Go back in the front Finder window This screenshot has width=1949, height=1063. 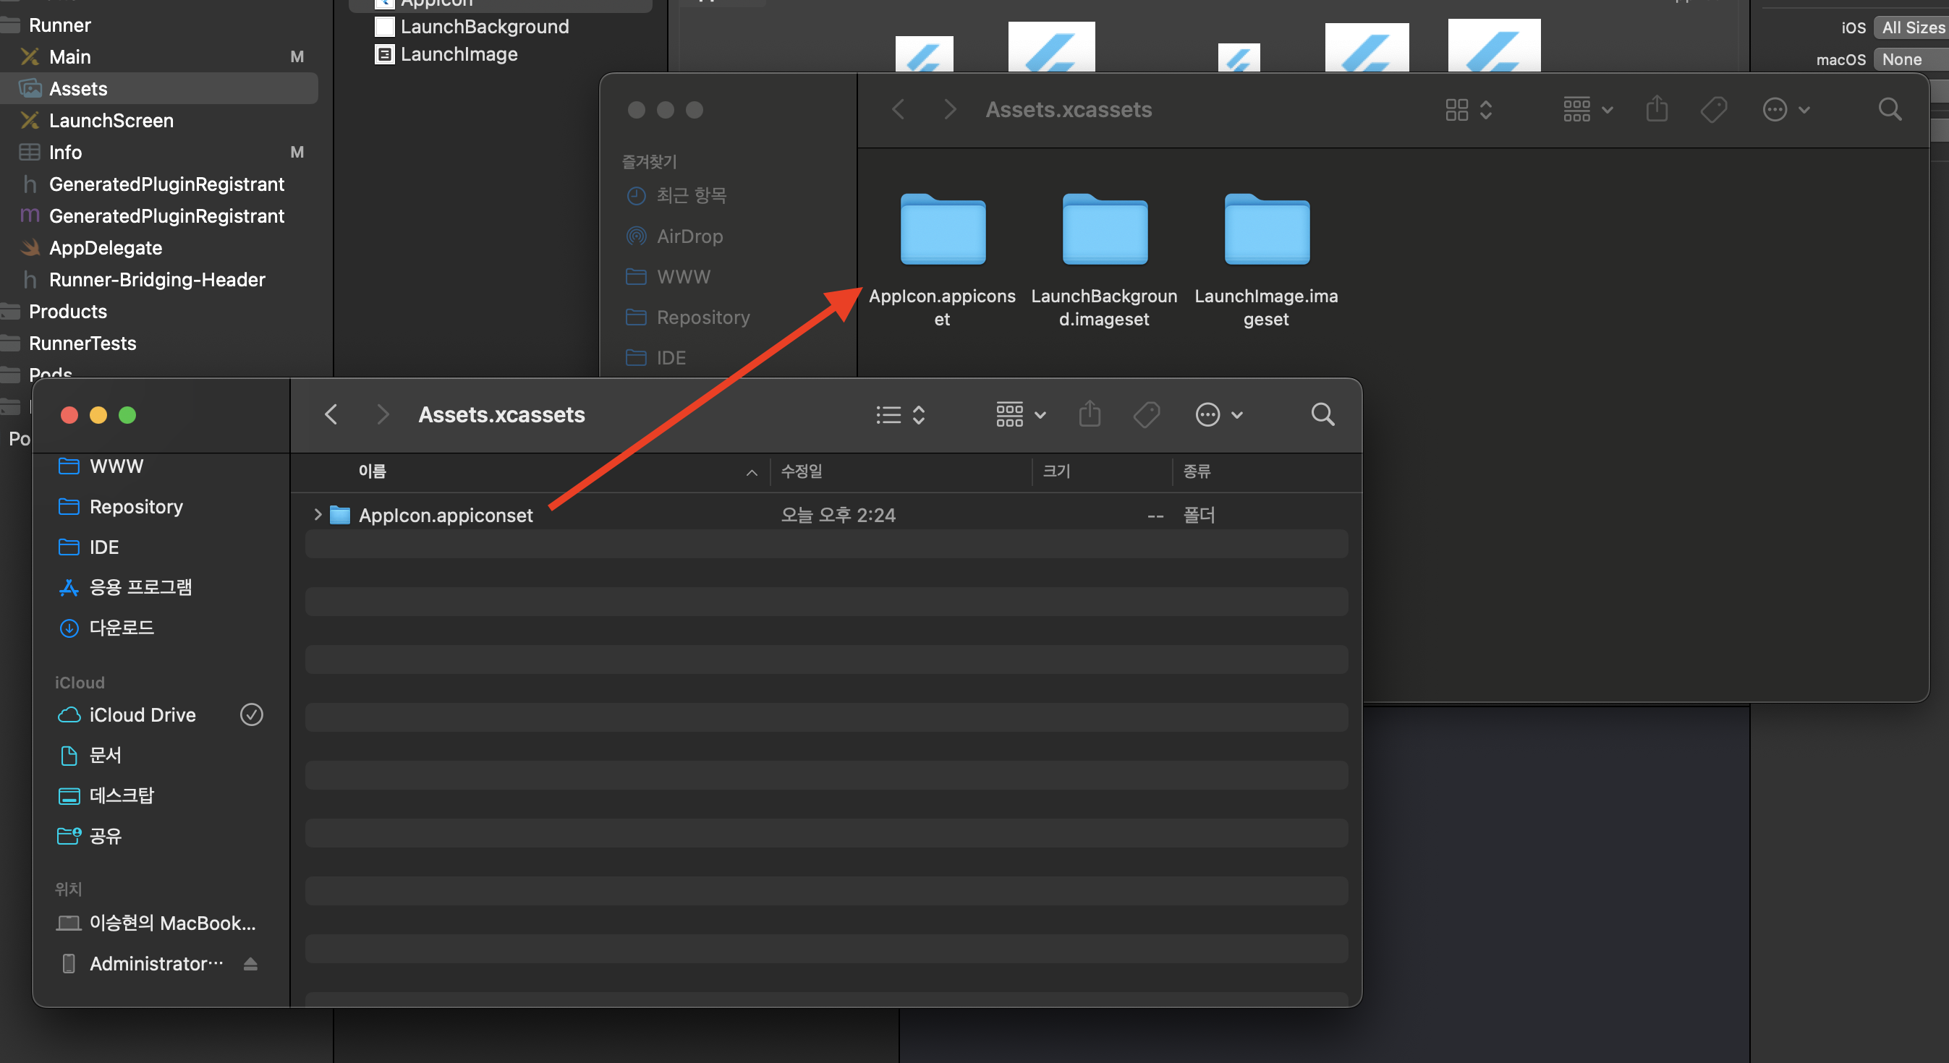[x=331, y=414]
